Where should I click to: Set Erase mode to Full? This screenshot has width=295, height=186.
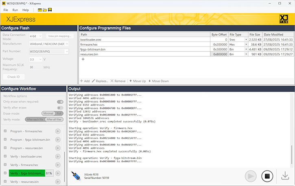tap(59, 113)
